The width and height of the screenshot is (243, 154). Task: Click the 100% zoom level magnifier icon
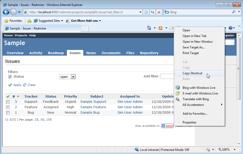click(x=220, y=149)
